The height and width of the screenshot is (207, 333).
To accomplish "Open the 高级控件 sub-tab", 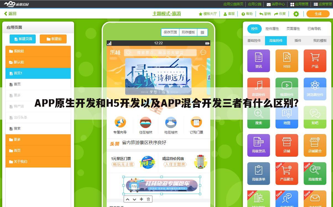I will tap(276, 41).
